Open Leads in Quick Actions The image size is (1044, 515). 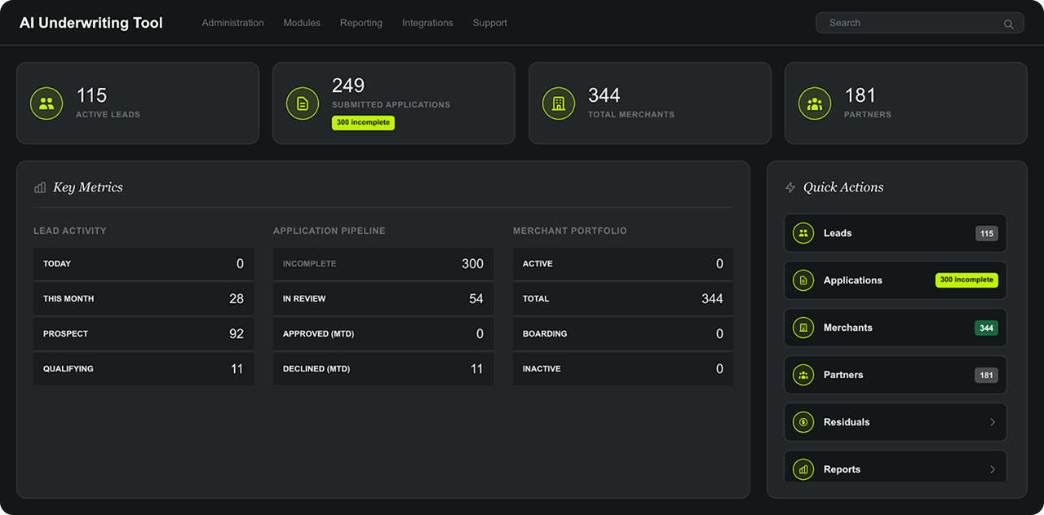pyautogui.click(x=896, y=233)
